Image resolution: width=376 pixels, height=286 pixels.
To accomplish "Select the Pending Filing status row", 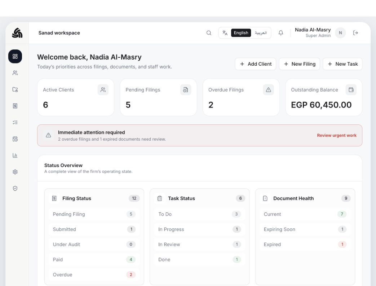I will (94, 214).
